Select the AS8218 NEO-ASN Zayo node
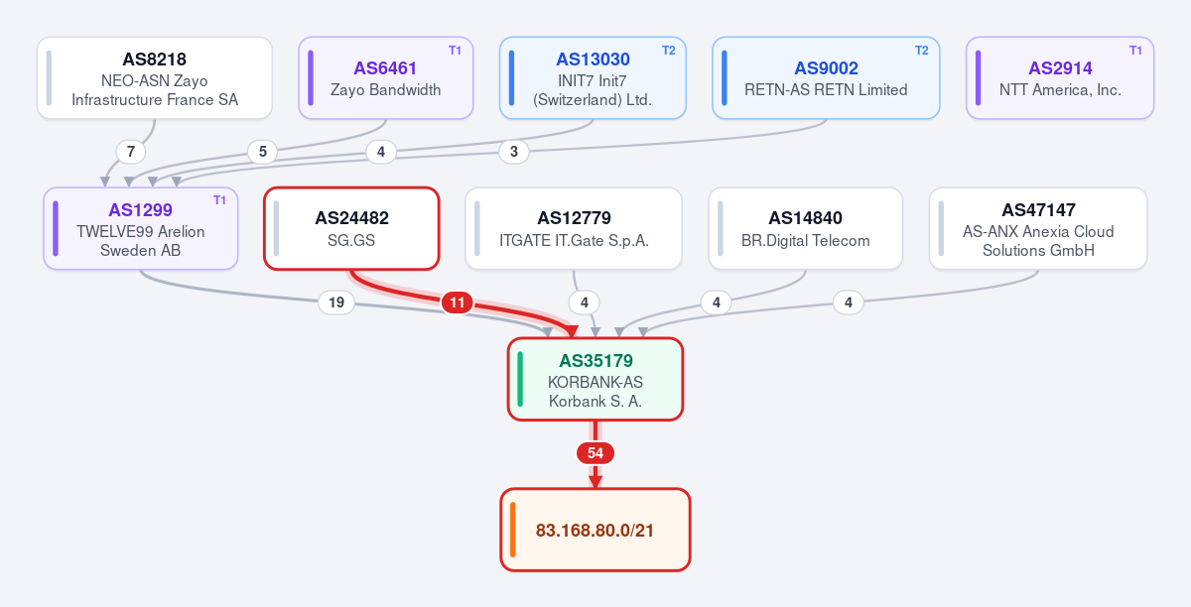Screen dimensions: 1191x607 (x=155, y=78)
